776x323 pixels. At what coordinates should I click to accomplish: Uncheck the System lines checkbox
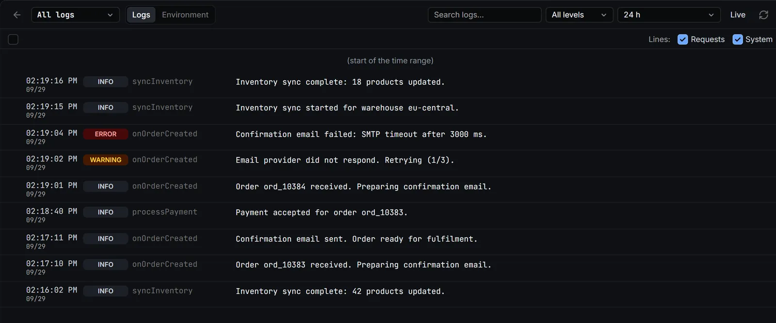tap(738, 39)
